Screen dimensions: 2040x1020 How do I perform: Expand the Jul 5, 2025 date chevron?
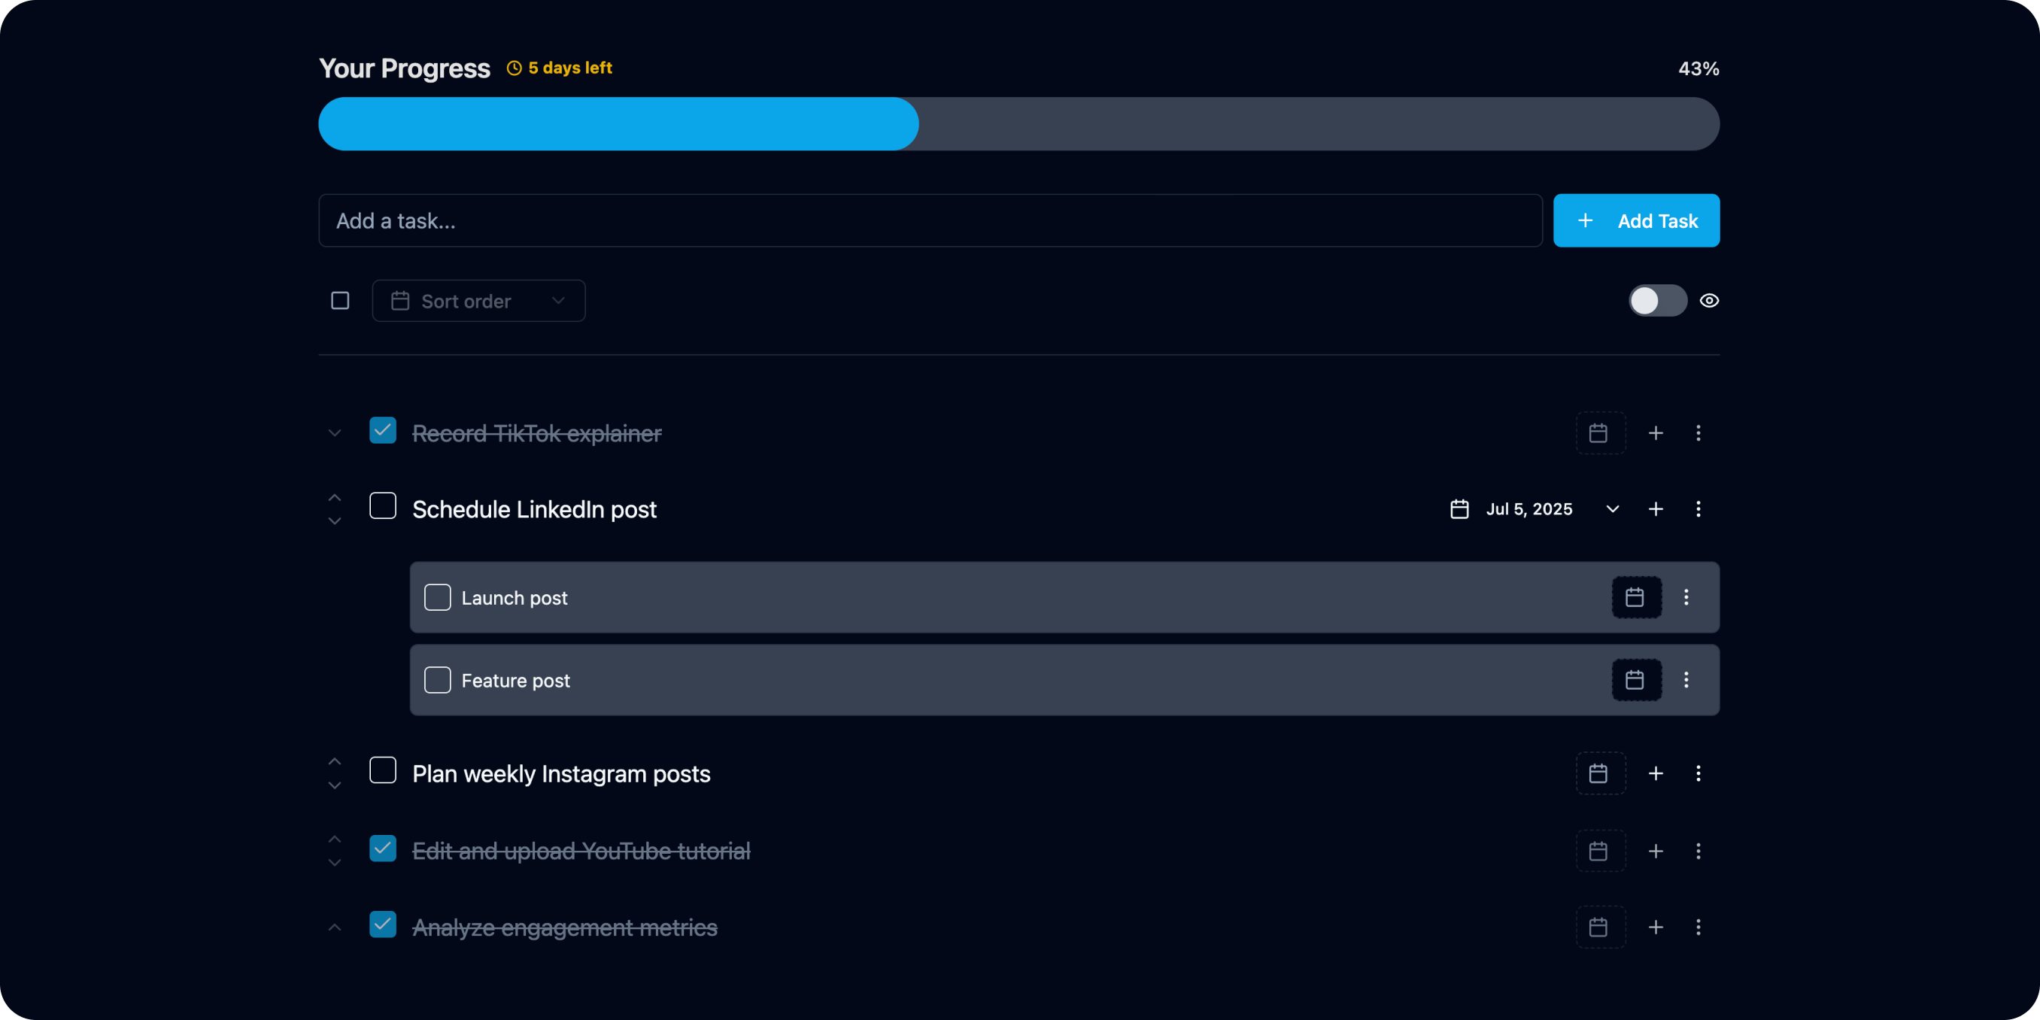1612,509
